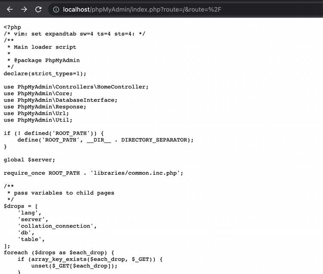Click the define ROOT_PATH DIRECTORY_SEPARATOR line
This screenshot has width=323, height=274.
click(106, 140)
